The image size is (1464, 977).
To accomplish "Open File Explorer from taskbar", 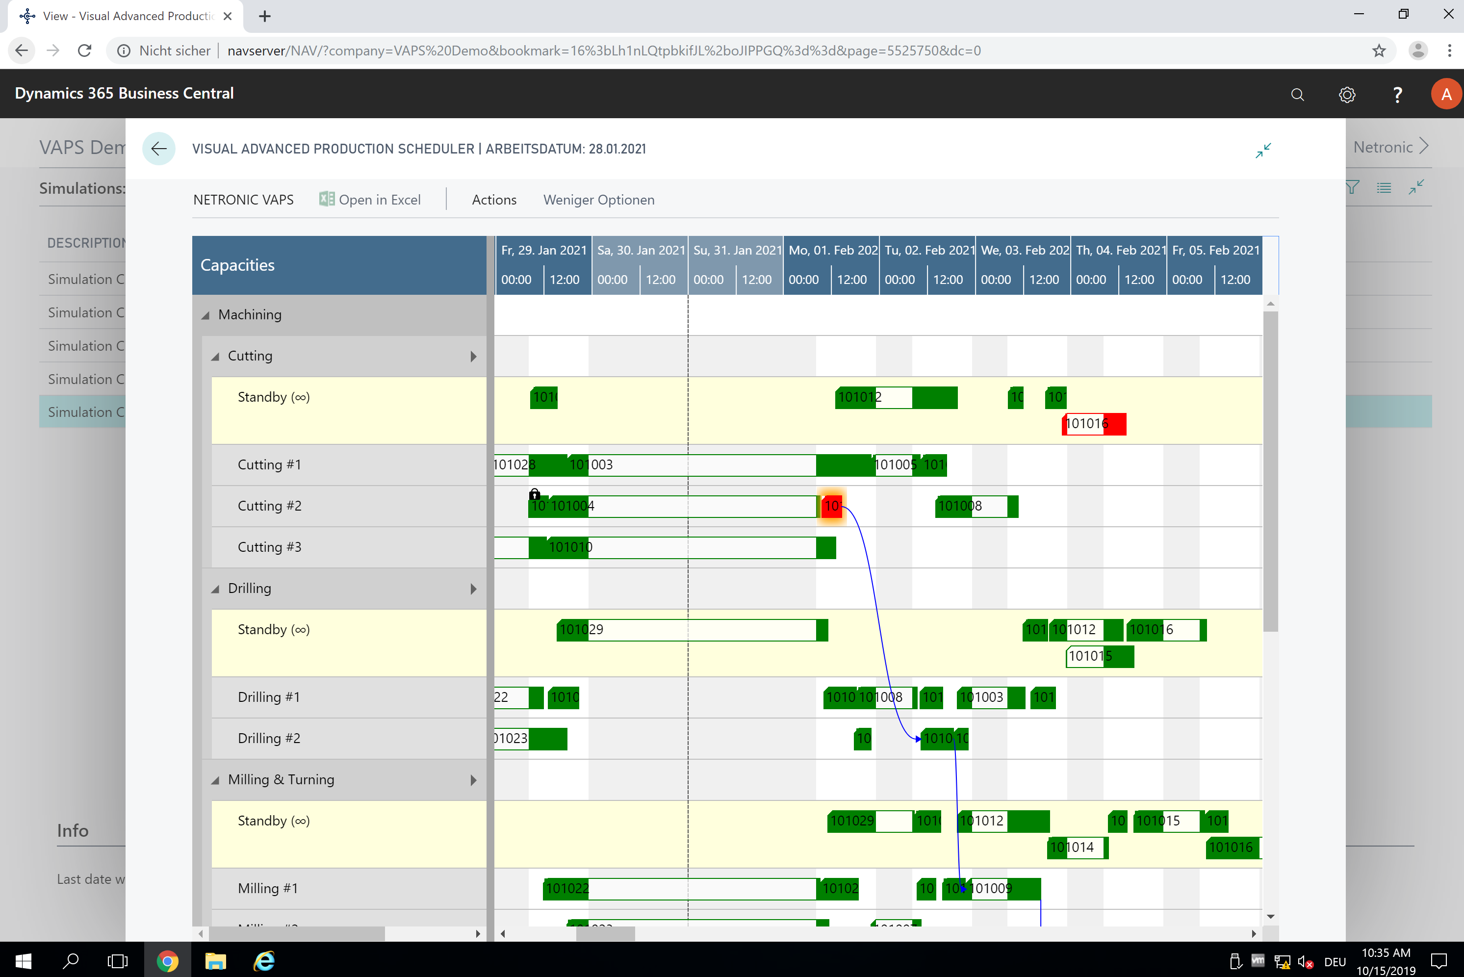I will click(x=215, y=960).
